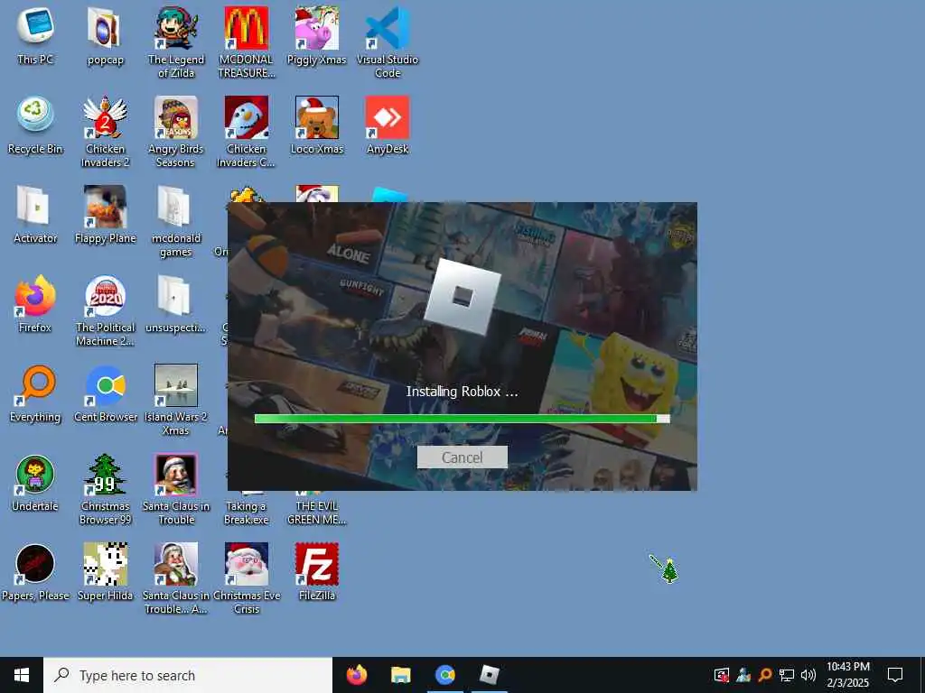Select The Legend of Zilda shortcut

tap(176, 42)
